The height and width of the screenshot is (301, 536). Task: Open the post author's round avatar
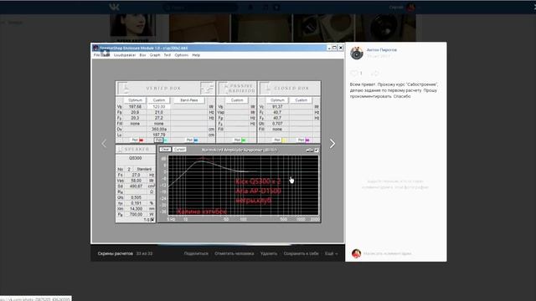pos(357,53)
